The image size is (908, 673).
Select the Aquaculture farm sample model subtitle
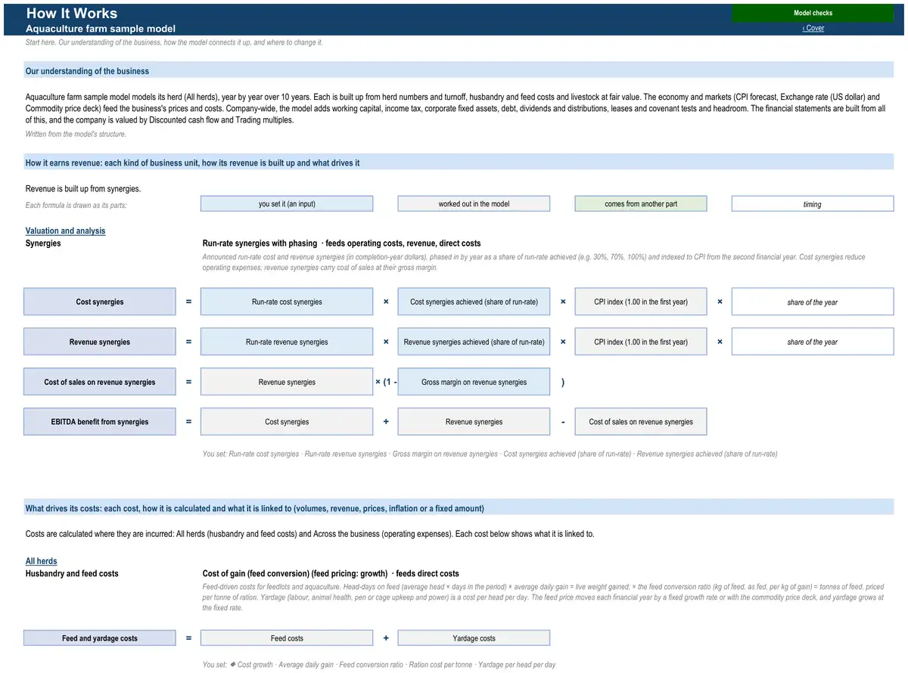[101, 29]
